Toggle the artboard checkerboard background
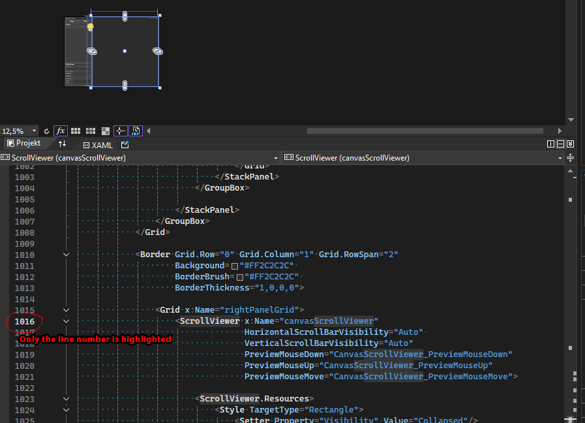The height and width of the screenshot is (423, 585). point(106,131)
